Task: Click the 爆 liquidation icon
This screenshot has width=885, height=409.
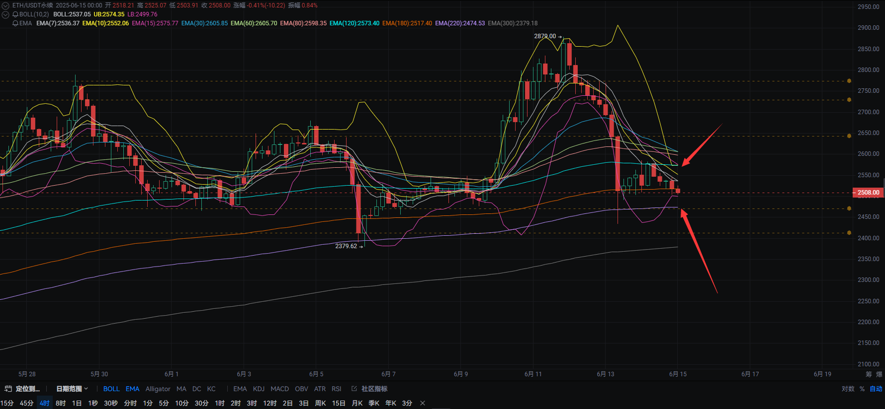Action: [x=879, y=374]
